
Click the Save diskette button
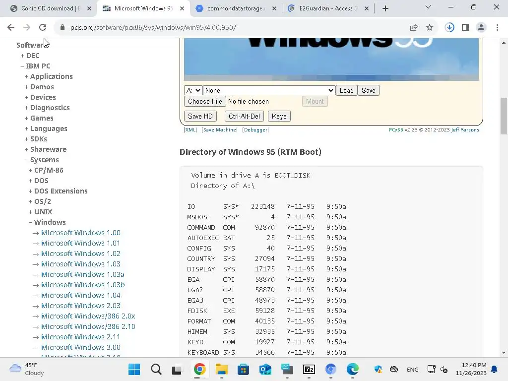click(369, 90)
